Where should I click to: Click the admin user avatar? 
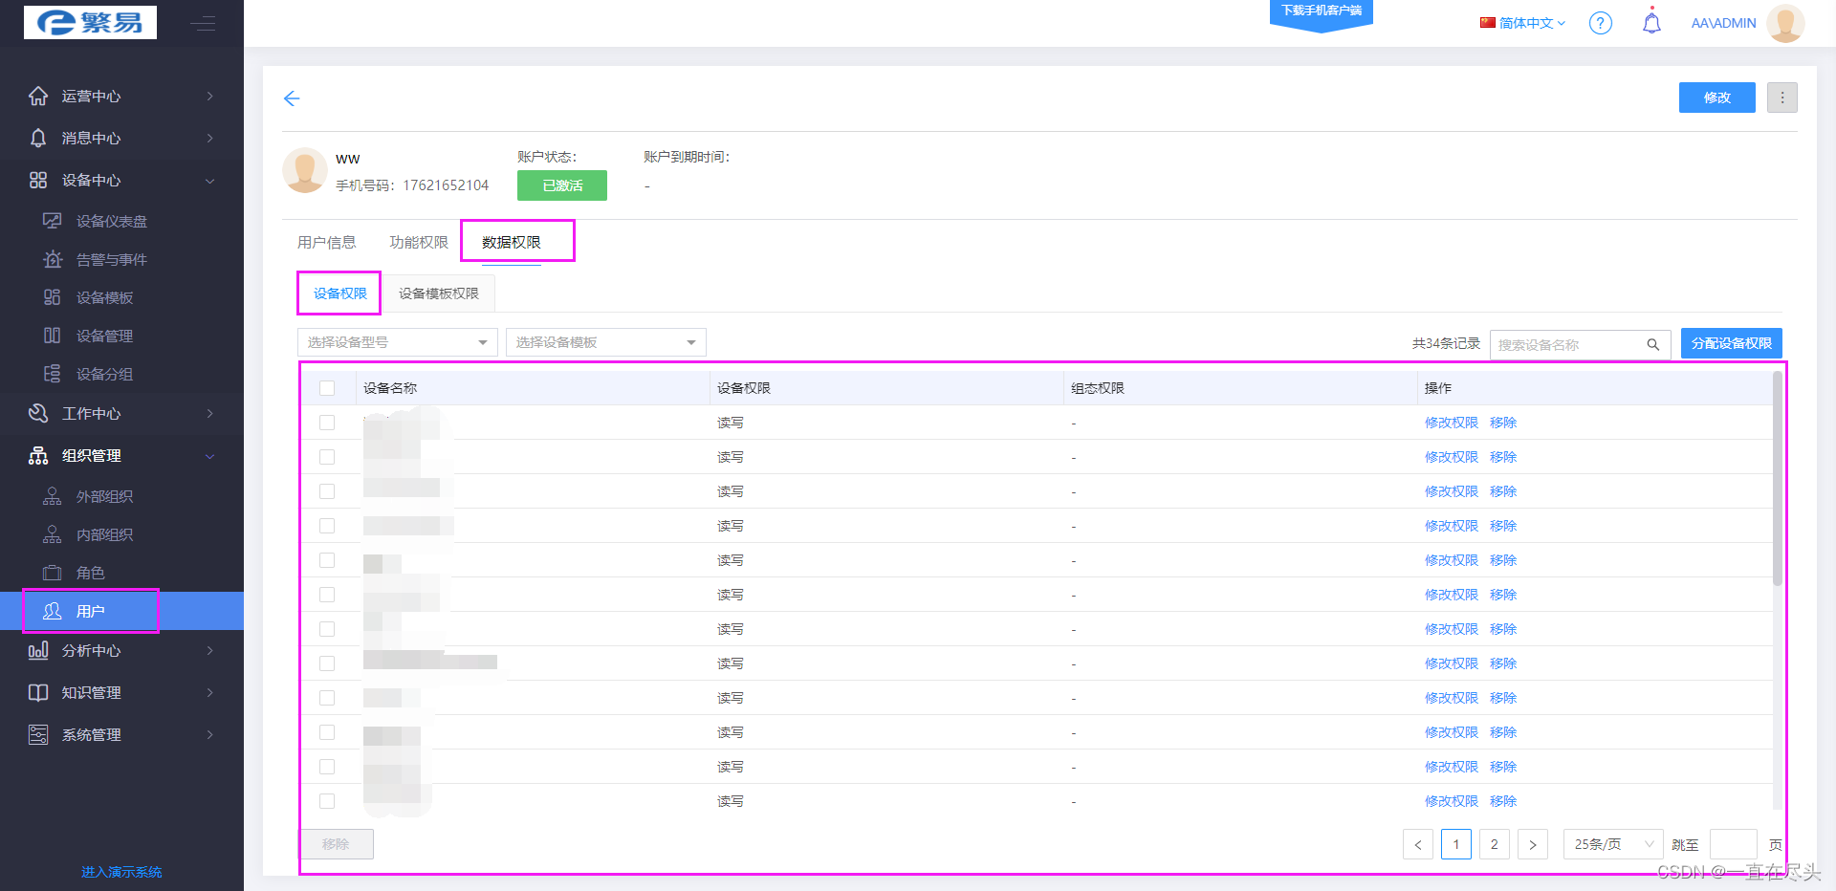point(1785,23)
